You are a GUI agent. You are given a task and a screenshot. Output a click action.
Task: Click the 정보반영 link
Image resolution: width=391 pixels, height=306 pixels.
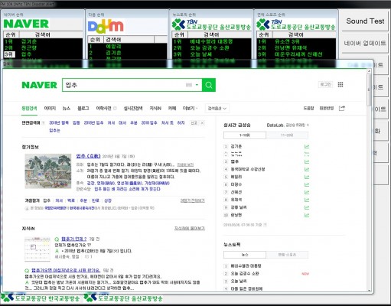(327, 109)
